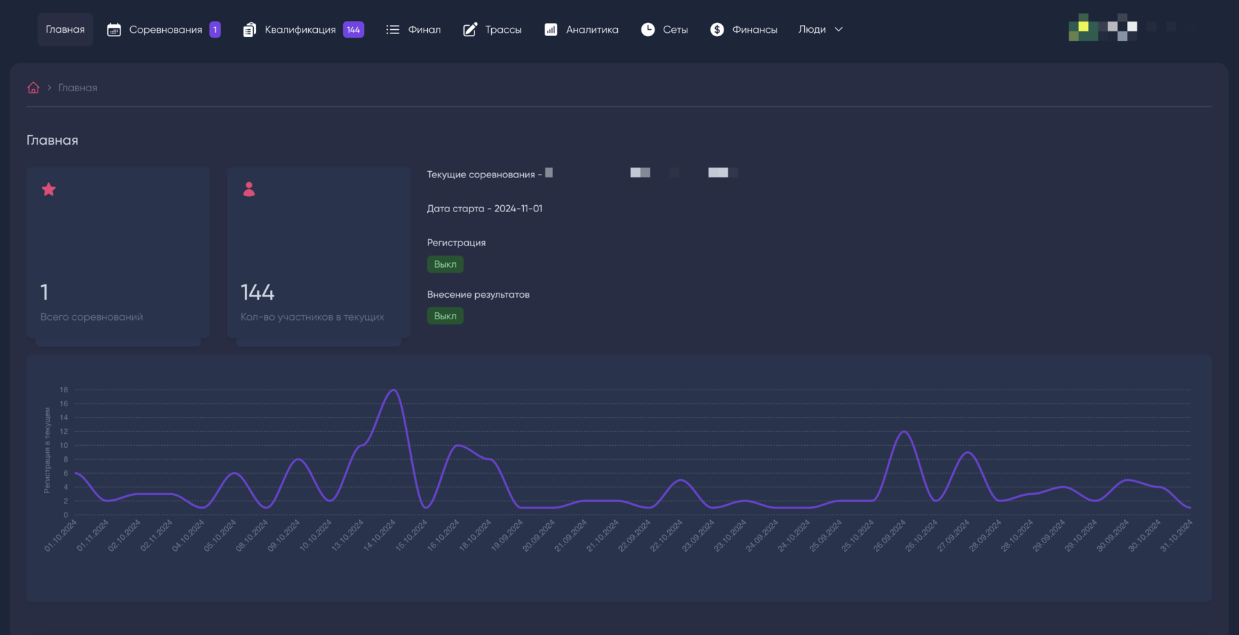Image resolution: width=1239 pixels, height=635 pixels.
Task: Click the pencil edit icon beside Трассы
Action: (x=470, y=29)
